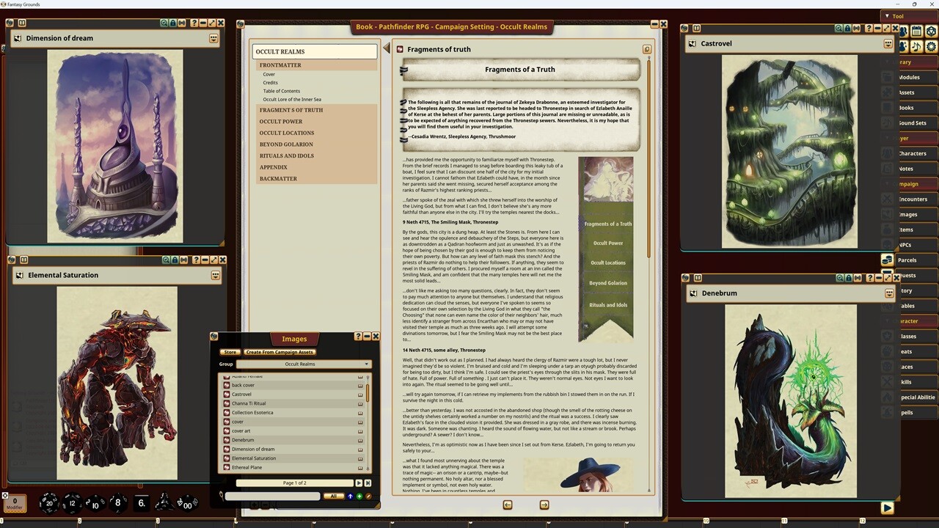Click the Store button in Images
Screen dimensions: 939x528
point(230,352)
